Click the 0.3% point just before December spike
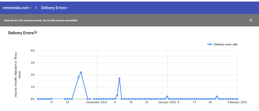 (117, 95)
